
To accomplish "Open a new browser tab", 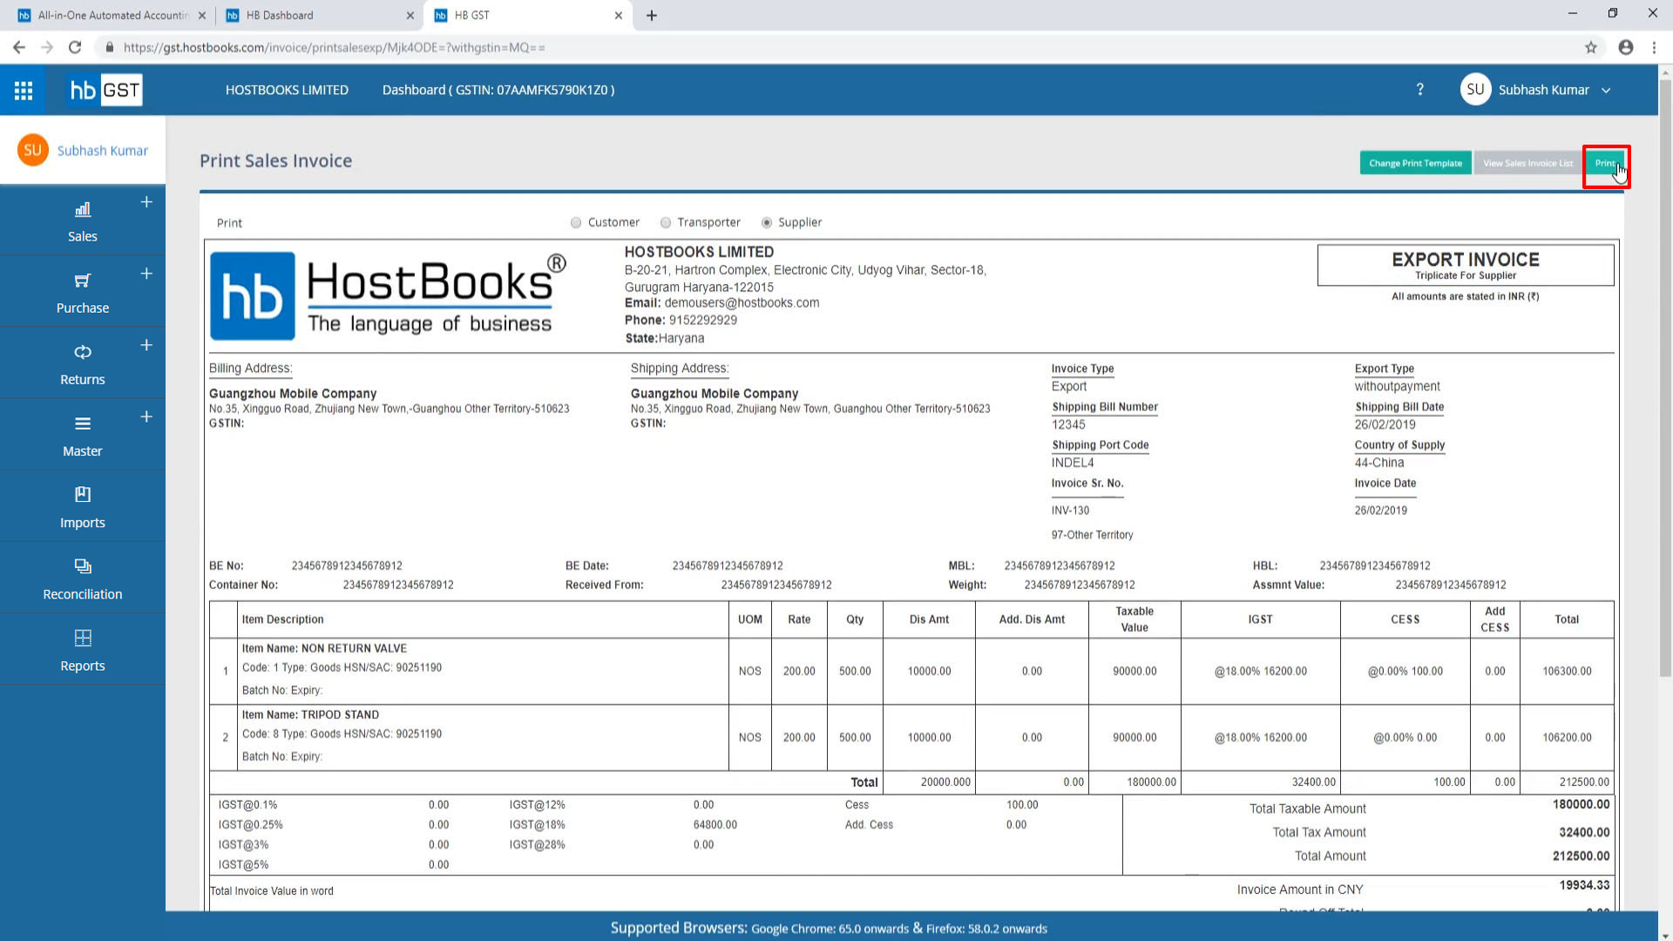I will pyautogui.click(x=652, y=15).
